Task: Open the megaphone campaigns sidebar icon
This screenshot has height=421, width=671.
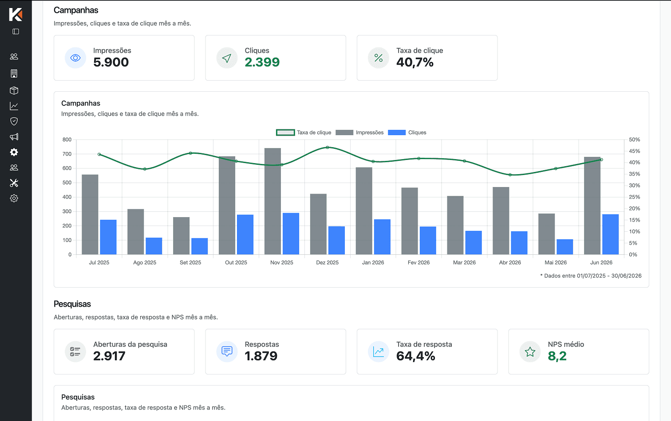Action: pos(14,137)
